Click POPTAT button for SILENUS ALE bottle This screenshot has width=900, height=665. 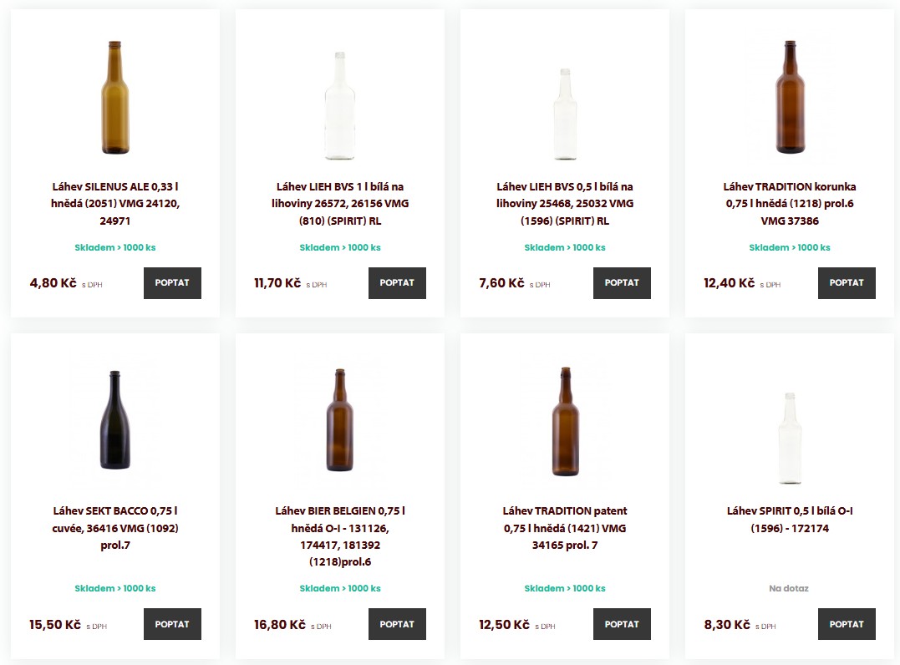172,283
